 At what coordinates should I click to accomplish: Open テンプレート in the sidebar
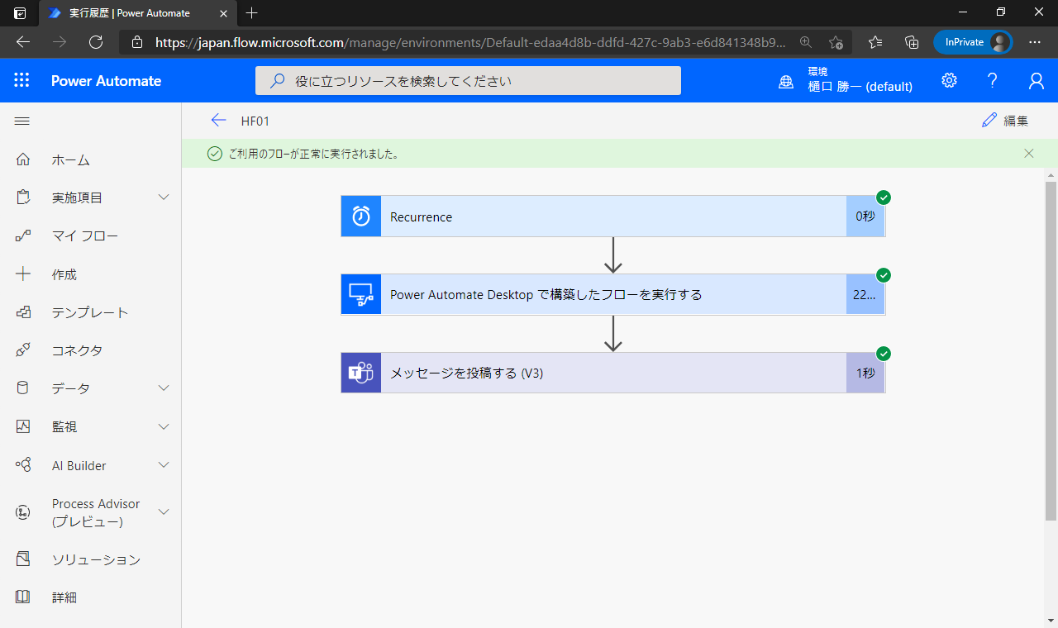90,312
